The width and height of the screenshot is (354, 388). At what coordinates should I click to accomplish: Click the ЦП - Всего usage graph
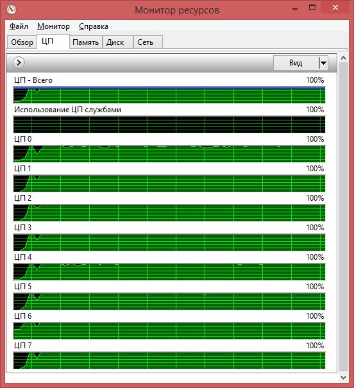pos(169,95)
